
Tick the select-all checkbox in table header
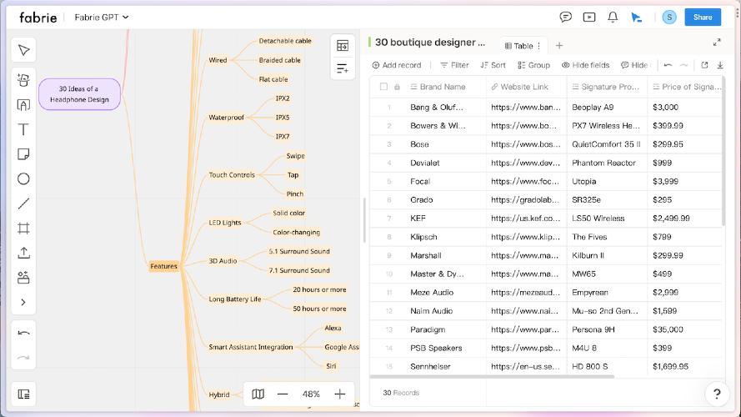pos(383,87)
